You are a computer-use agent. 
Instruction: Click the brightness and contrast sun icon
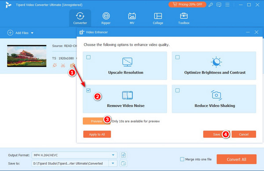click(x=216, y=62)
